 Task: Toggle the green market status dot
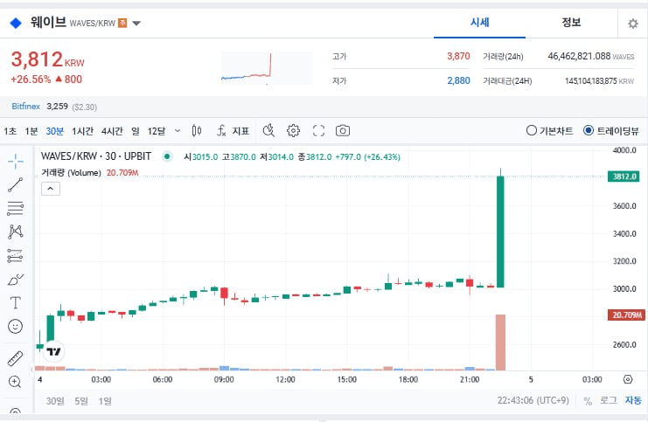pyautogui.click(x=167, y=156)
